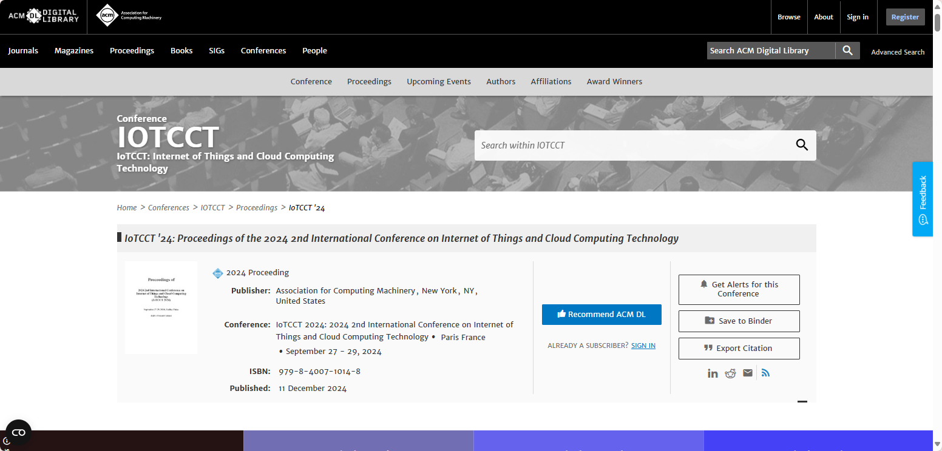Go to the Conferences breadcrumb
This screenshot has height=451, width=942.
tap(169, 208)
